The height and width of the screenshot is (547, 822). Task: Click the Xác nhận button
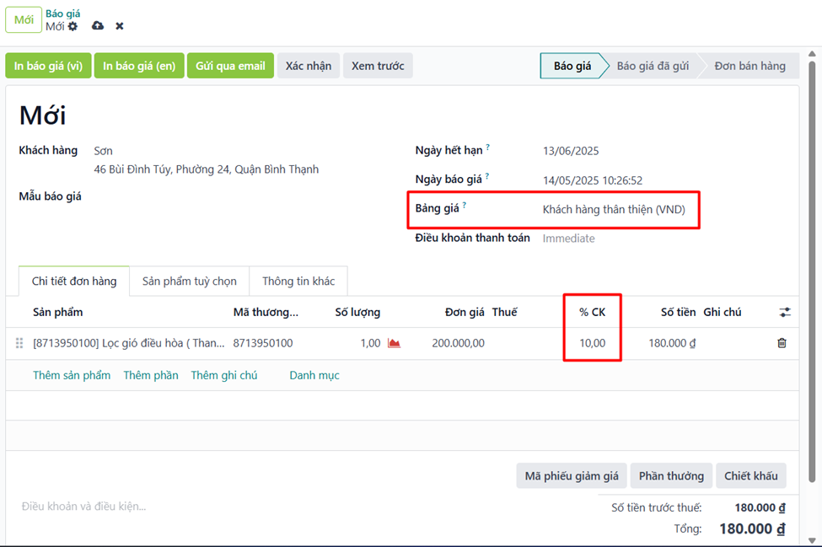[x=308, y=66]
